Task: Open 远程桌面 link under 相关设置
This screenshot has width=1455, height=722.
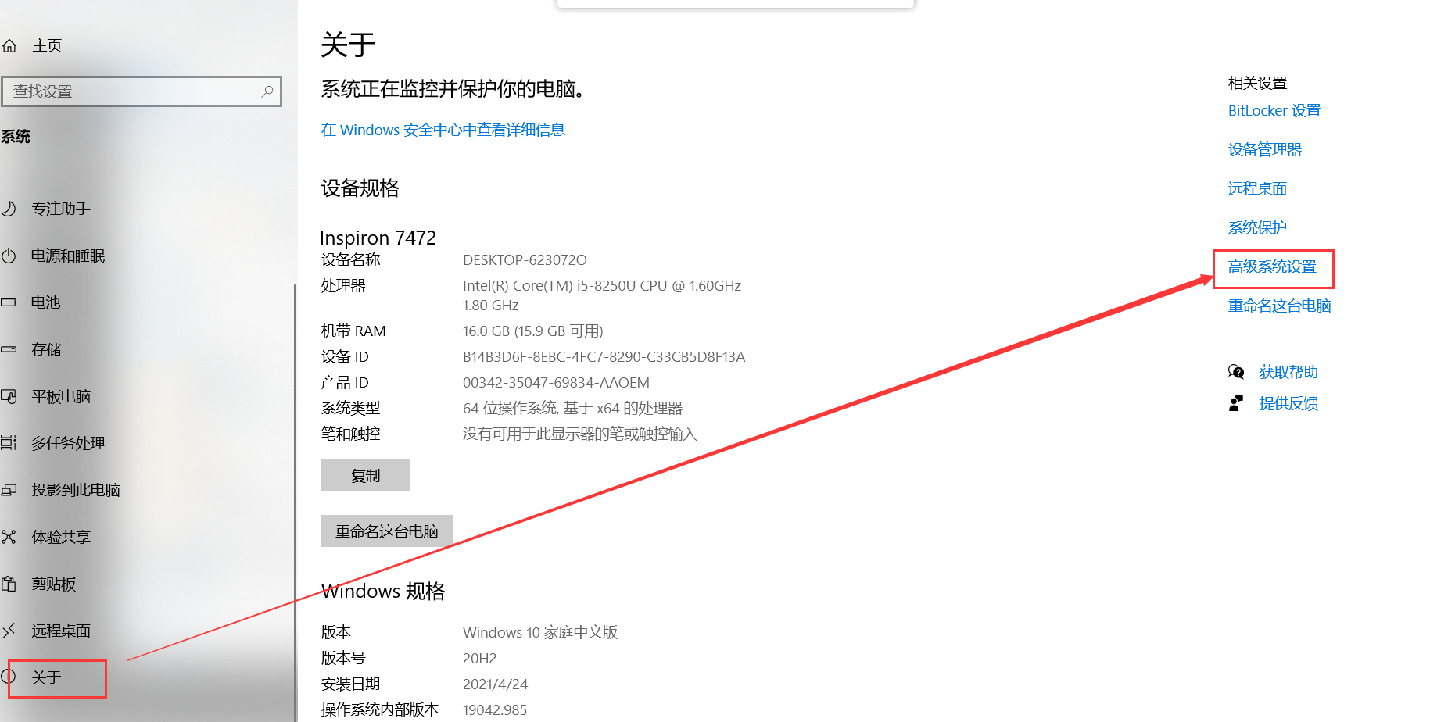Action: 1257,189
